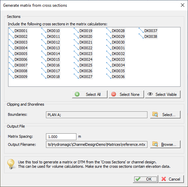Pick section DK0036 from the list
The height and width of the screenshot is (187, 188).
pos(118,77)
